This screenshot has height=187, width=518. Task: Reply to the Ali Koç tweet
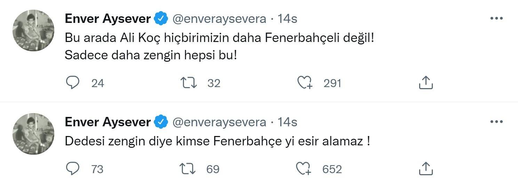pyautogui.click(x=73, y=83)
